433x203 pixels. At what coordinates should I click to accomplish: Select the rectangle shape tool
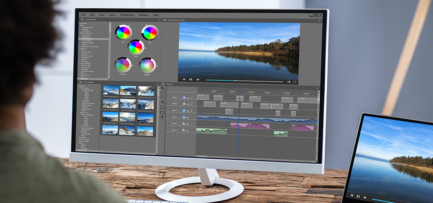pyautogui.click(x=162, y=113)
